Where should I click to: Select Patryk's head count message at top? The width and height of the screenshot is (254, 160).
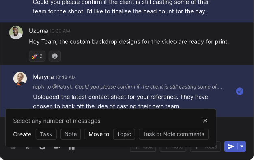pyautogui.click(x=121, y=7)
